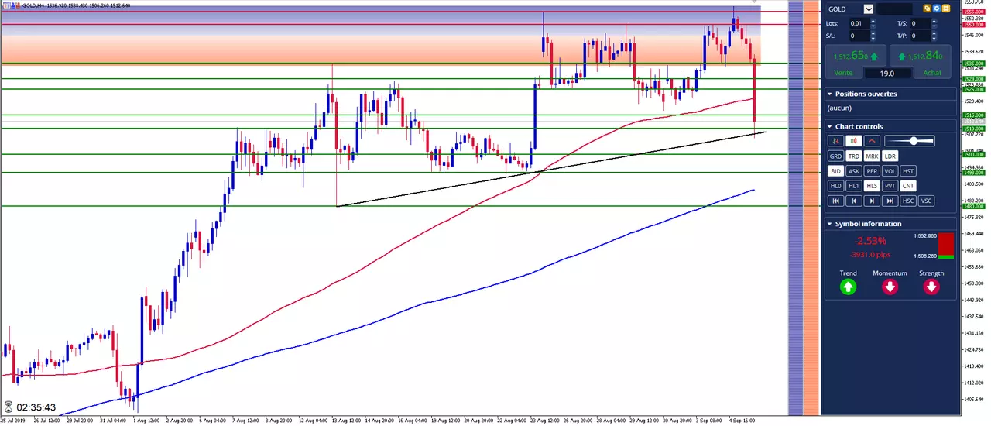Select candlestick chart style icon

(x=854, y=141)
